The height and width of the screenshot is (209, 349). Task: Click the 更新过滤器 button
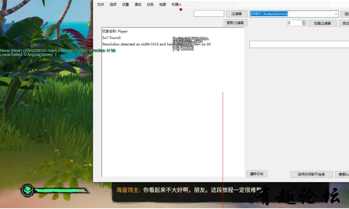[235, 23]
